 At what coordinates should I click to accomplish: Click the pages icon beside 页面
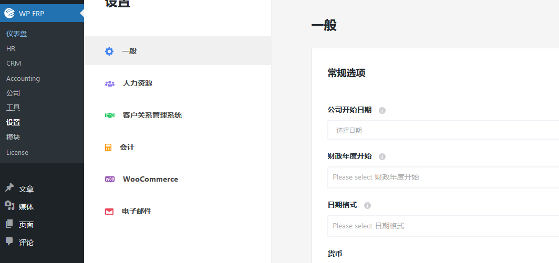tap(9, 224)
